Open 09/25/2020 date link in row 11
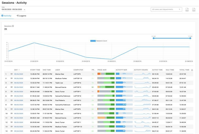 coord(18,118)
